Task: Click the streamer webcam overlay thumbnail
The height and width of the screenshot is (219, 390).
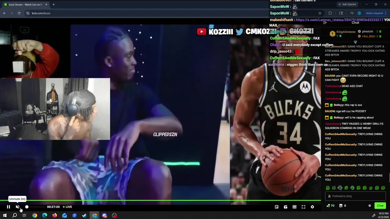Action: coord(55,109)
